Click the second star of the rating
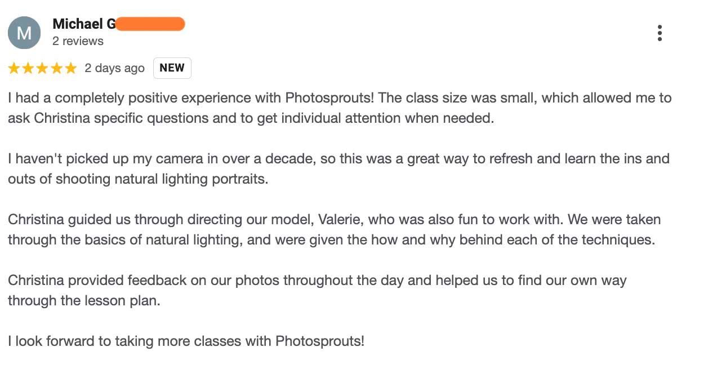Screen dimensions: 704x365 [x=28, y=69]
